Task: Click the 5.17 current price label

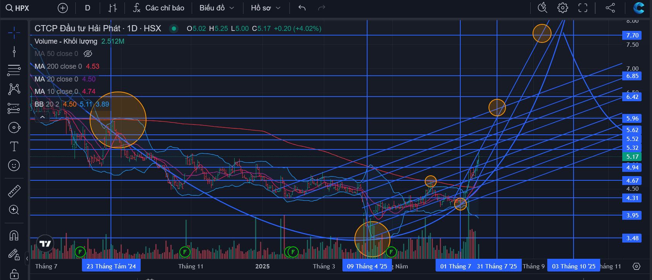Action: (632, 157)
